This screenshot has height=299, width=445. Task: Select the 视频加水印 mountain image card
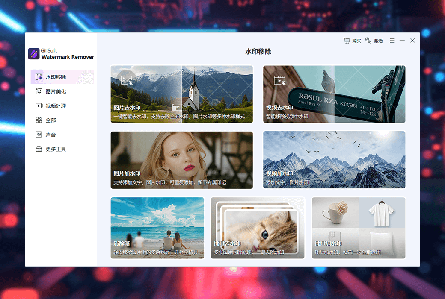pos(334,160)
